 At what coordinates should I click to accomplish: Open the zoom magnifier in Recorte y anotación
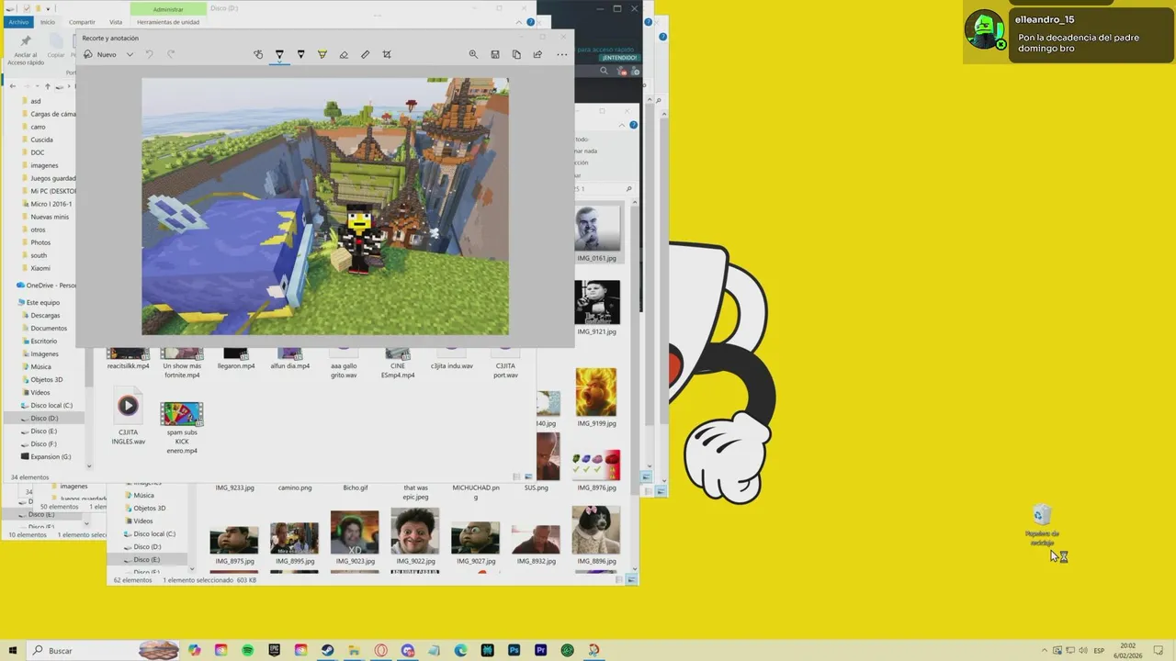(x=473, y=54)
